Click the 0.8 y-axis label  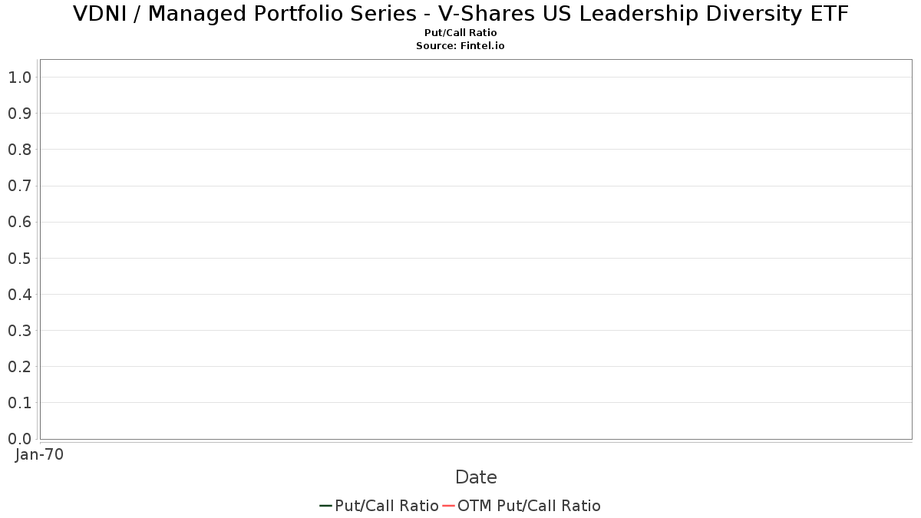pyautogui.click(x=19, y=149)
